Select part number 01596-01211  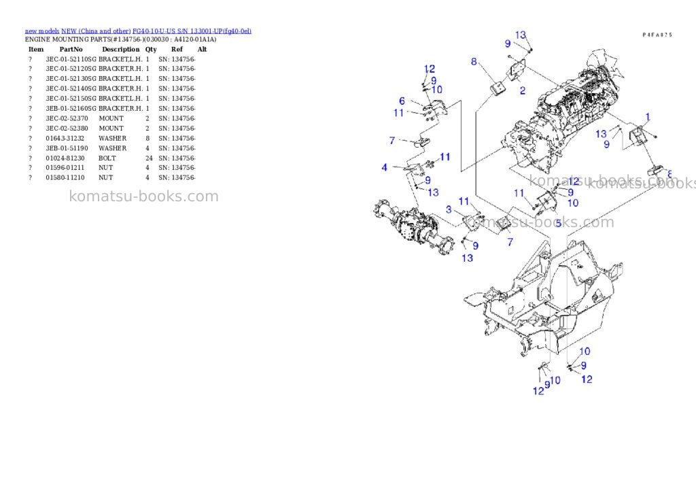click(x=65, y=168)
